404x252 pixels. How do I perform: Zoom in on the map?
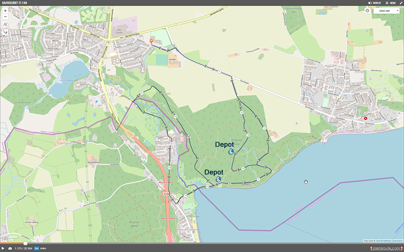pos(5,11)
